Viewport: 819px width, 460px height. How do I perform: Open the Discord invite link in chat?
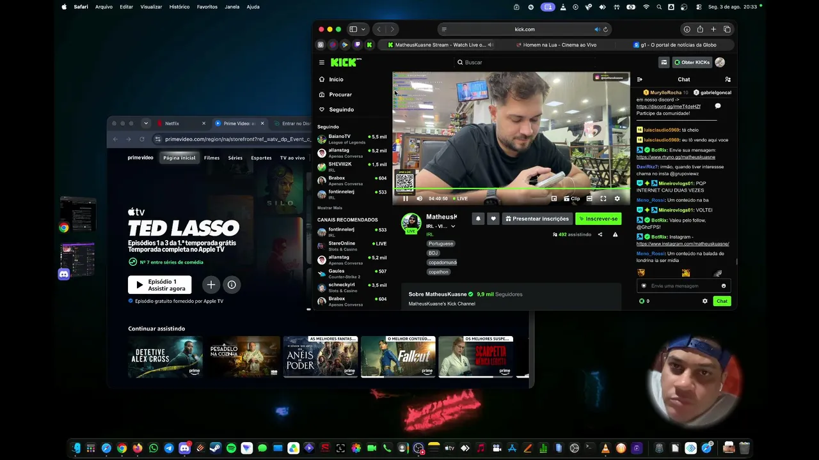coord(668,107)
